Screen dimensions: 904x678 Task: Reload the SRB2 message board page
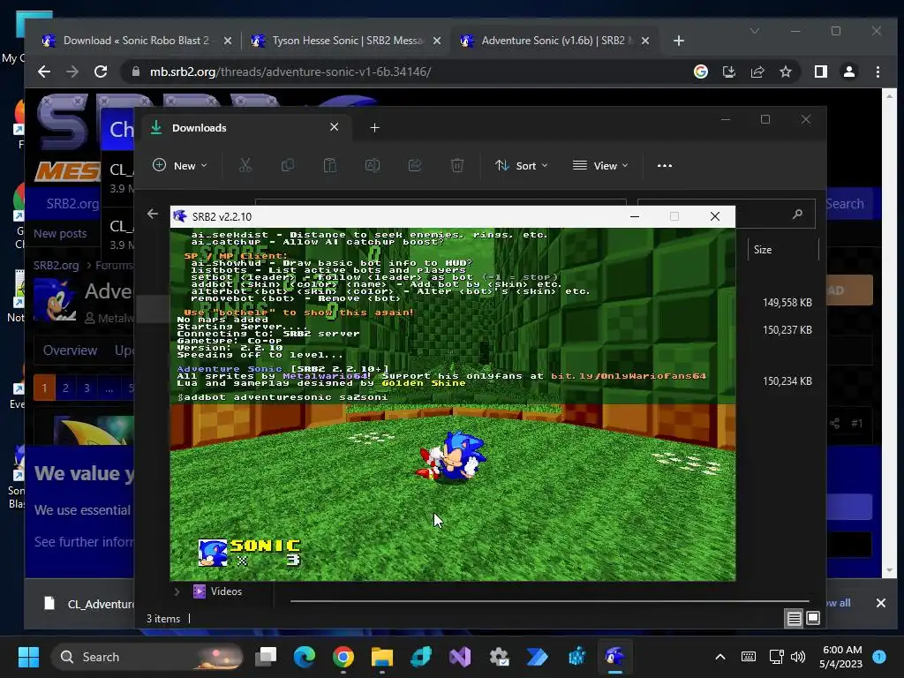click(101, 72)
